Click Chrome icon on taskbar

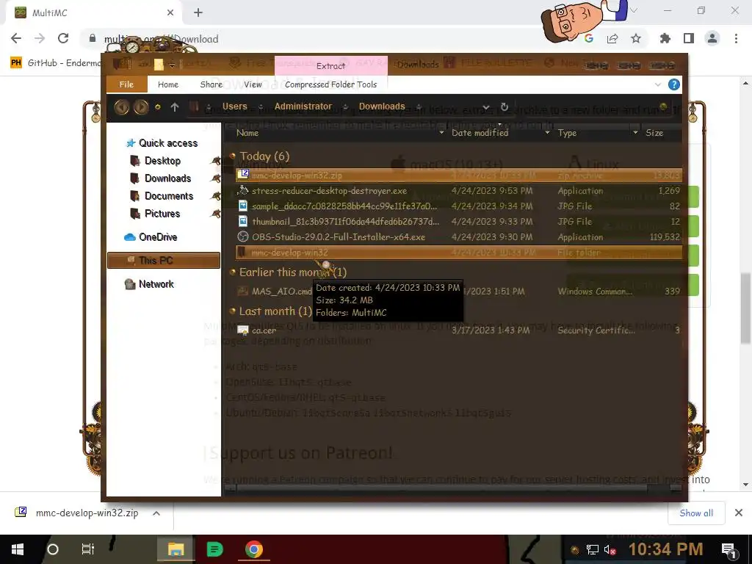[254, 549]
